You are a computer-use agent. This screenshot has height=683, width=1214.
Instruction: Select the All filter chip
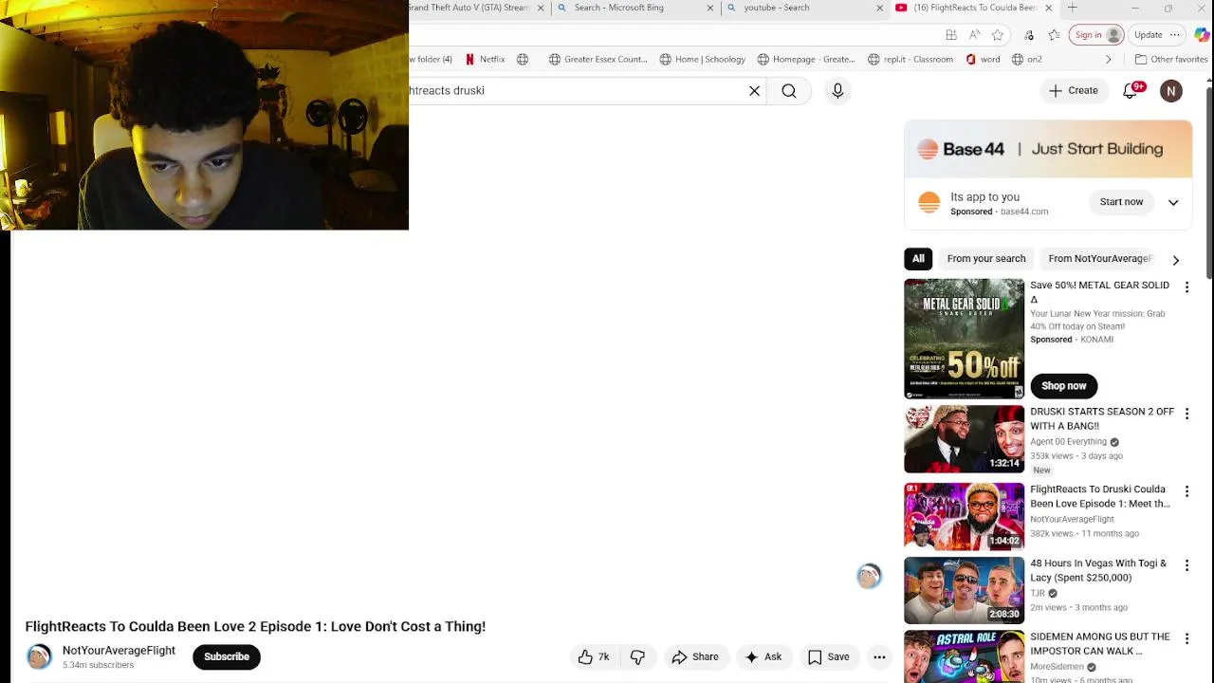[918, 259]
